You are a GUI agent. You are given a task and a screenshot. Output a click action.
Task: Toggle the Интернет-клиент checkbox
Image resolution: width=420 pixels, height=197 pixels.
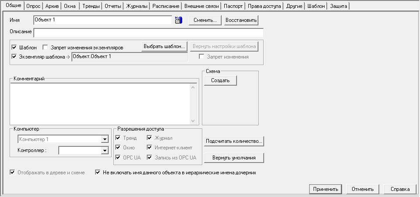click(x=149, y=148)
